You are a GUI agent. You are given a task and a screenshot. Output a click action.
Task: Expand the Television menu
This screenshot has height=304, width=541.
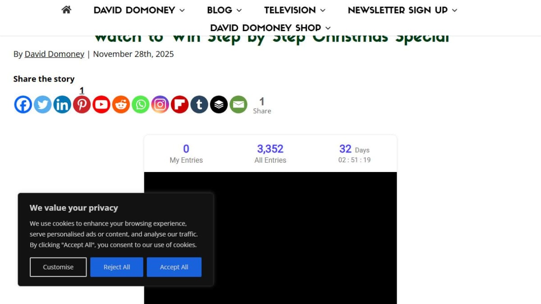[x=295, y=10]
